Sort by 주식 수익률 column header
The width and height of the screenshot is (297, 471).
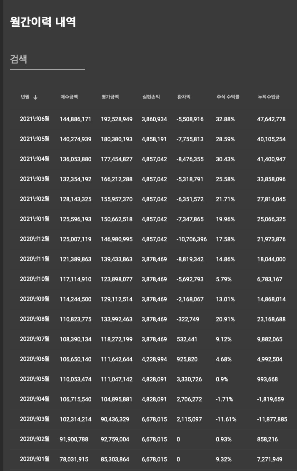[228, 97]
